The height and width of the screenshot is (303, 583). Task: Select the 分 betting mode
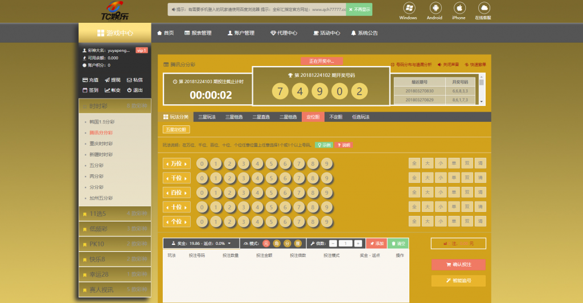[288, 243]
